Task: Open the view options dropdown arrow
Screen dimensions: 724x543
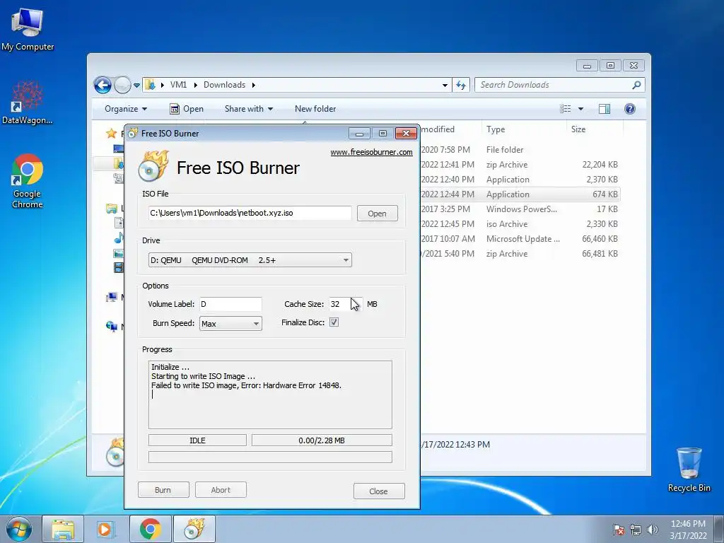Action: coord(581,109)
